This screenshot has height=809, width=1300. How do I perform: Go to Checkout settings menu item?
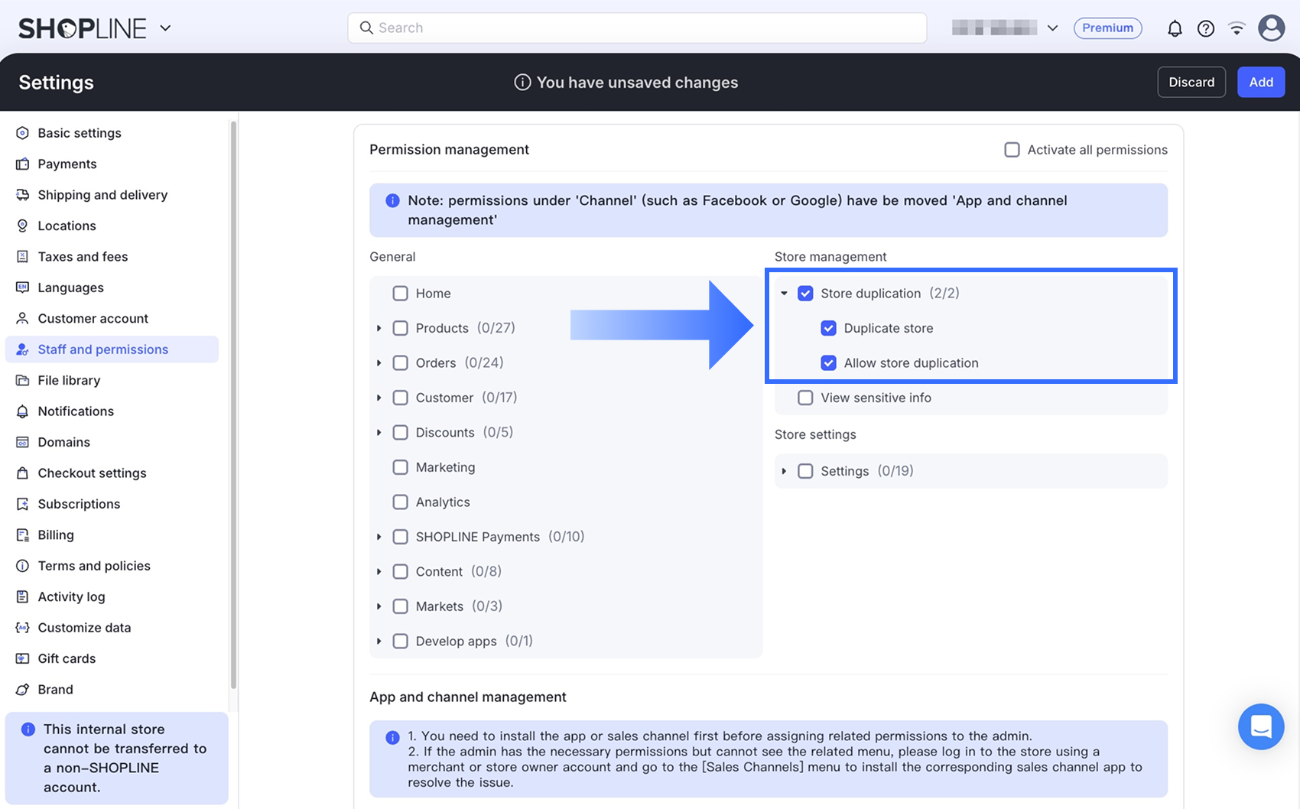(92, 473)
